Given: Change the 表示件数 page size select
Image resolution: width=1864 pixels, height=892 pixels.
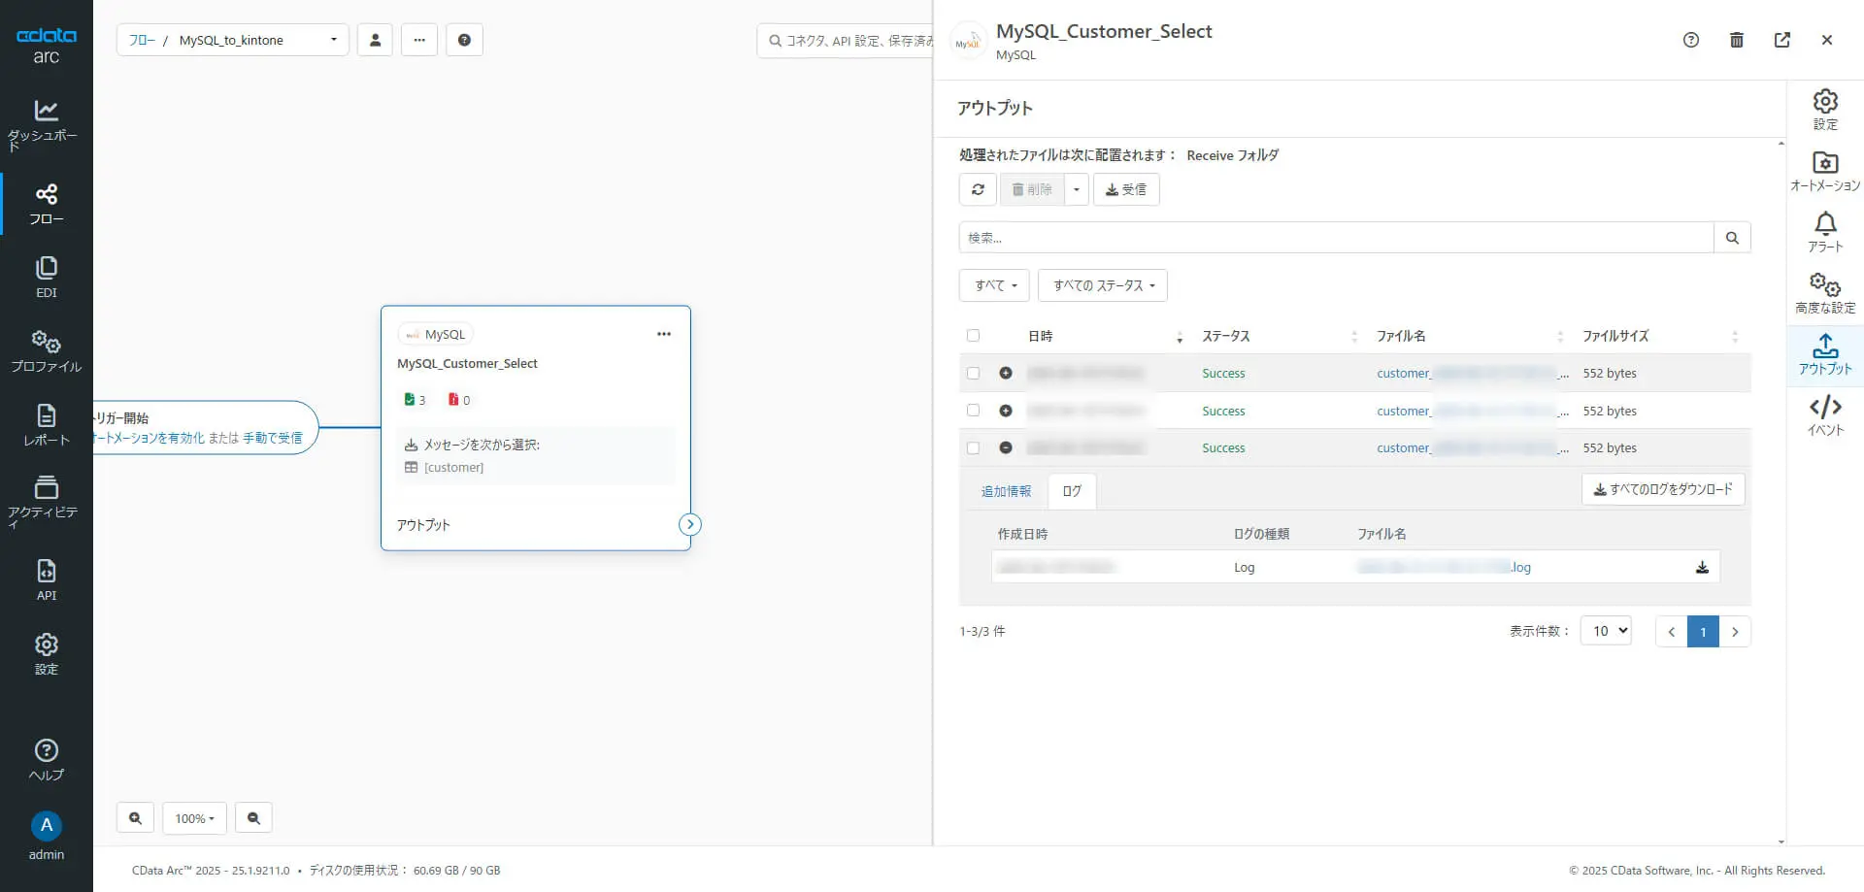Looking at the screenshot, I should coord(1606,631).
